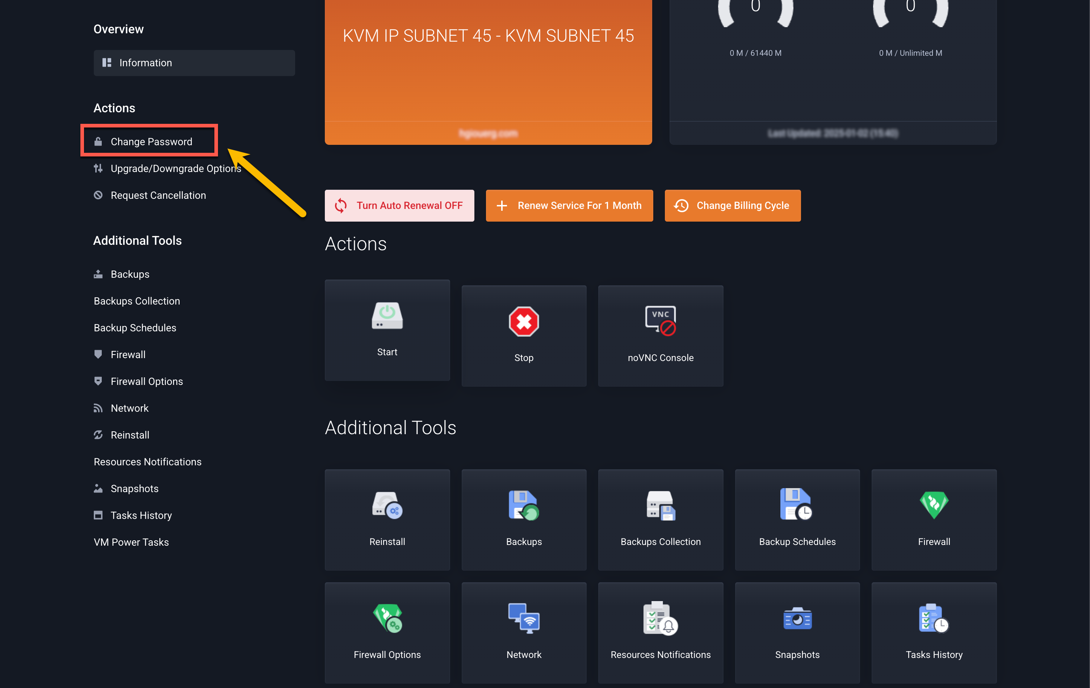Open the Resources Notifications tile
Viewport: 1090px width, 688px height.
pyautogui.click(x=661, y=632)
